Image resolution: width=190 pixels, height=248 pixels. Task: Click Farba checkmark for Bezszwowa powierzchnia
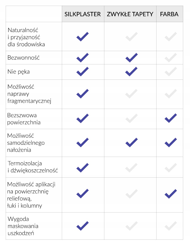(x=171, y=118)
